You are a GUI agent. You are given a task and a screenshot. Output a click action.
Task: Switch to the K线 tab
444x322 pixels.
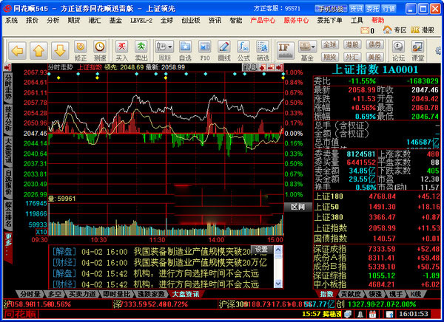[x=416, y=294]
